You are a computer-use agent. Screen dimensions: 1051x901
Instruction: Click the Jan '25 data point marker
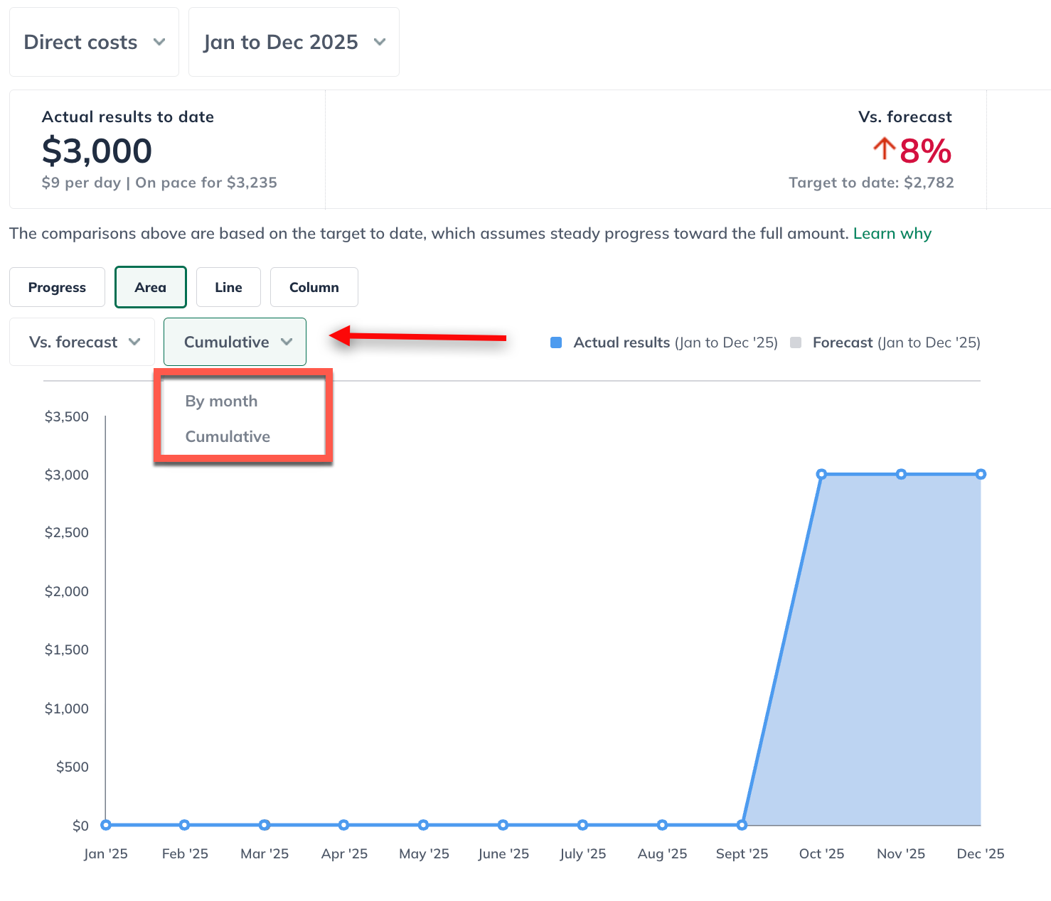click(106, 825)
